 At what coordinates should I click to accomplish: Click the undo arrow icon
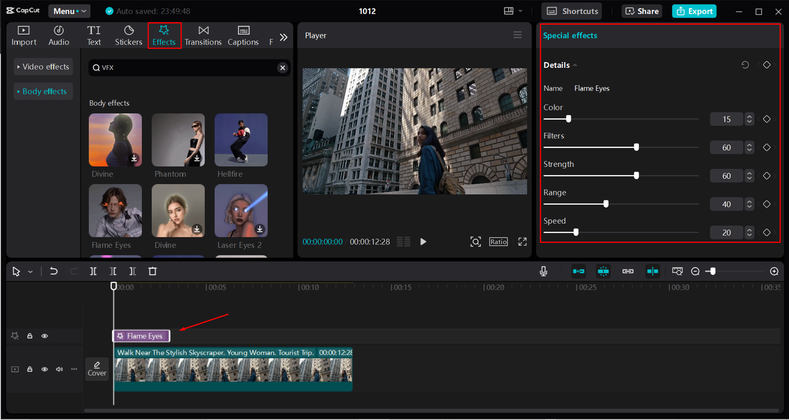(x=54, y=271)
